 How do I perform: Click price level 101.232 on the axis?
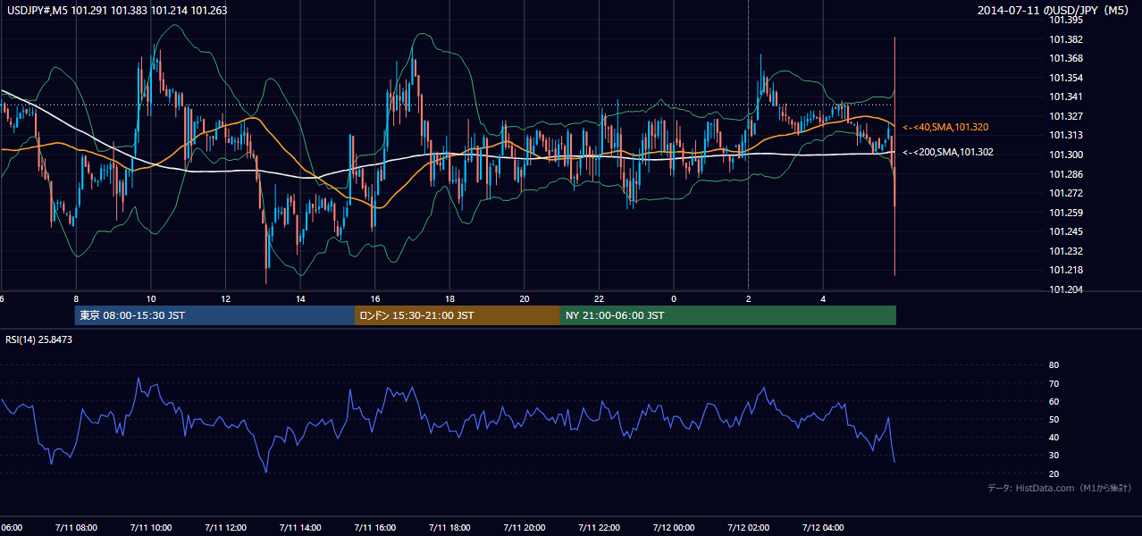pyautogui.click(x=1066, y=251)
